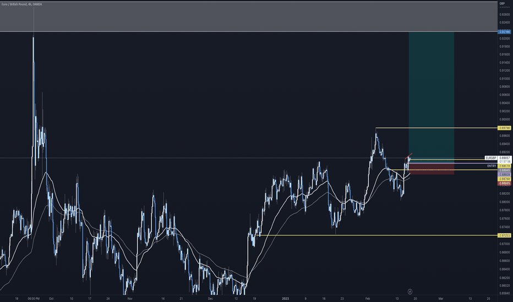This screenshot has width=513, height=302.
Task: Select the green profit target zone
Action: (431, 97)
